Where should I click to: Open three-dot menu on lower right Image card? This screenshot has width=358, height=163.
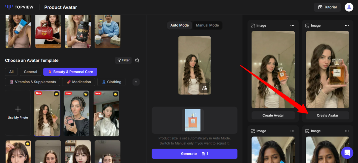[x=347, y=131]
